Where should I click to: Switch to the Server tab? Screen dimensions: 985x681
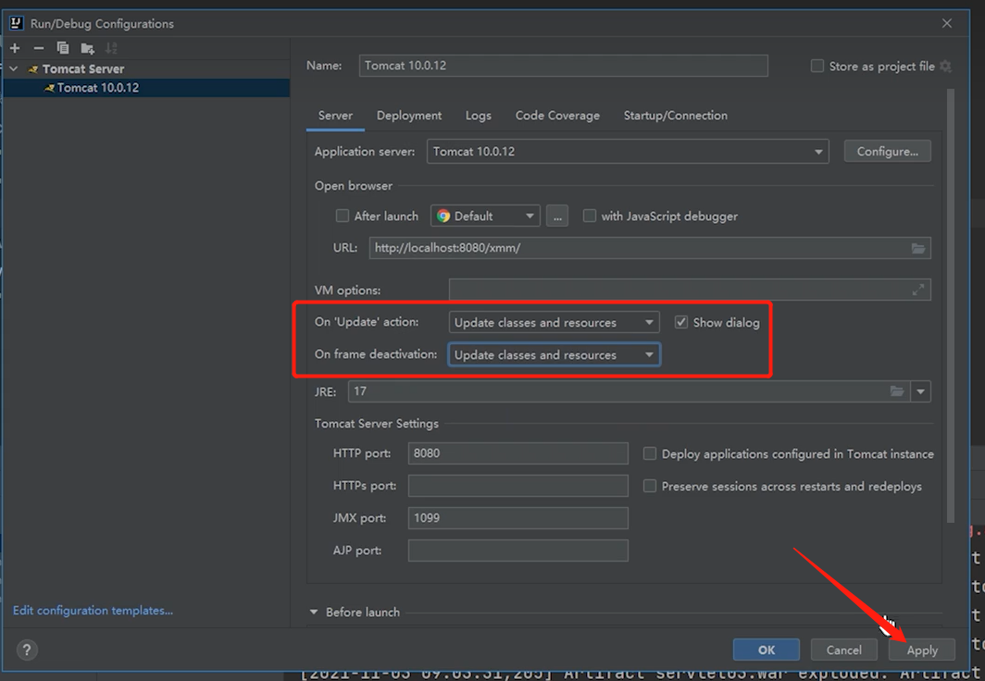335,116
